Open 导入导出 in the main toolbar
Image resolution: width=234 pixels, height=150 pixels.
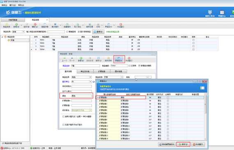(x=78, y=25)
